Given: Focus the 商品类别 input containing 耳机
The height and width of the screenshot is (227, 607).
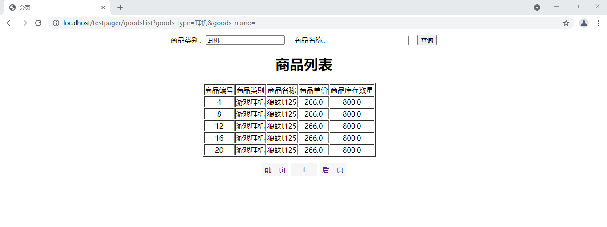Looking at the screenshot, I should (245, 40).
